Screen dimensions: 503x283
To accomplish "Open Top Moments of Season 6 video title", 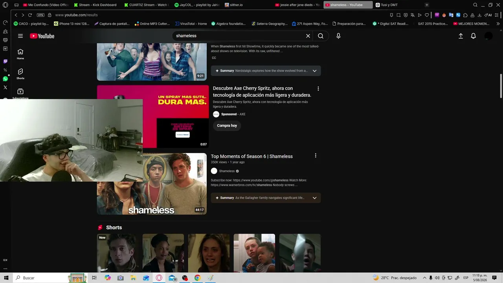I will click(252, 156).
